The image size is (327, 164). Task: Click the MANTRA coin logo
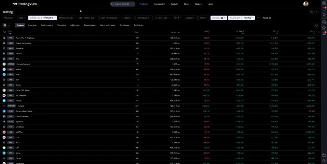tap(4, 132)
